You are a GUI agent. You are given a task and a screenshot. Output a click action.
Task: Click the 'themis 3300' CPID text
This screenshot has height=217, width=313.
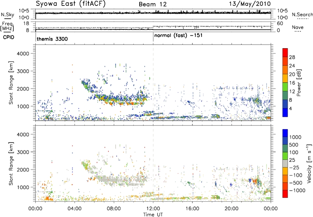[52, 39]
